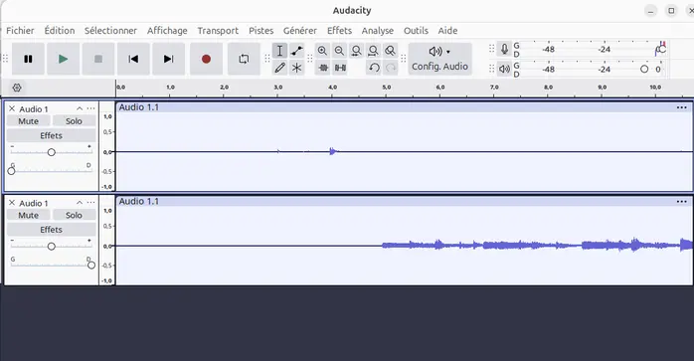Click the Effets button on first track
694x361 pixels.
point(52,135)
